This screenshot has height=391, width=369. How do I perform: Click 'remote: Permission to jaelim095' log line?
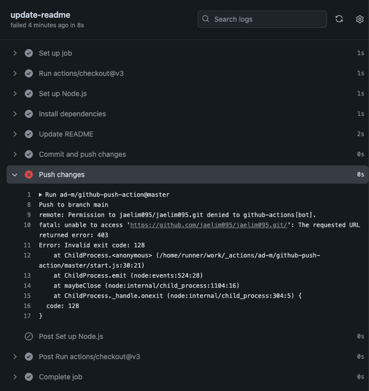[177, 215]
